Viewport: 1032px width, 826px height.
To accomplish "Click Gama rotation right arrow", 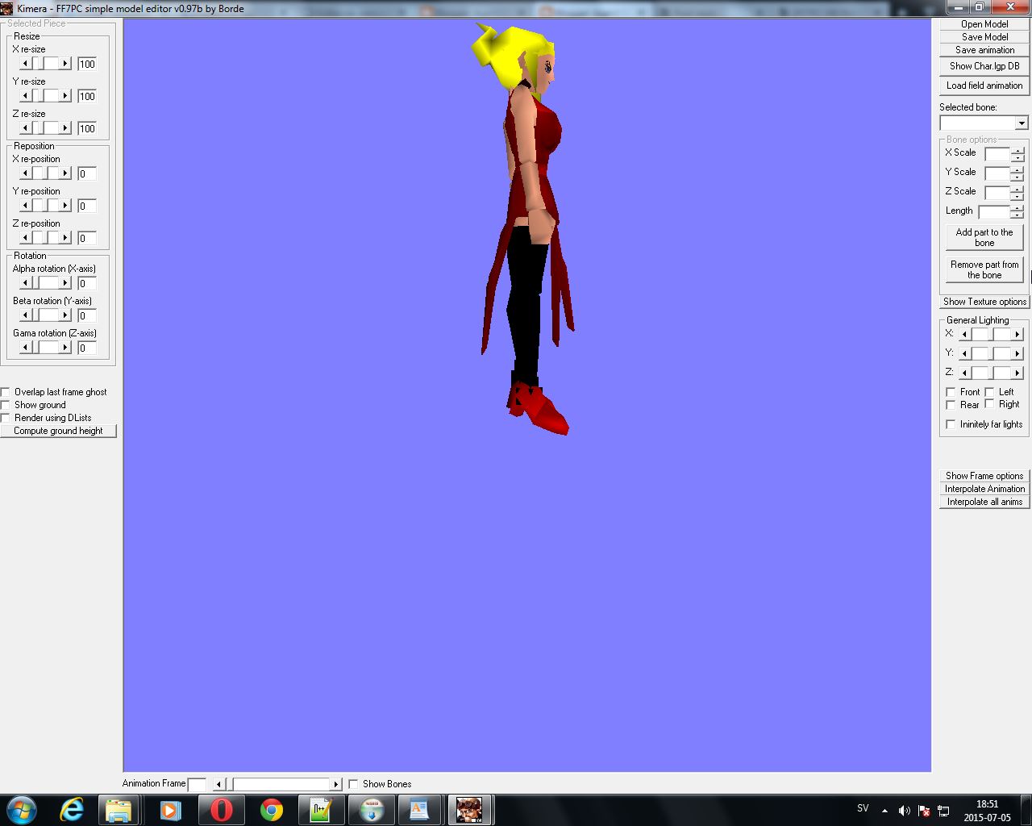I will pyautogui.click(x=66, y=348).
